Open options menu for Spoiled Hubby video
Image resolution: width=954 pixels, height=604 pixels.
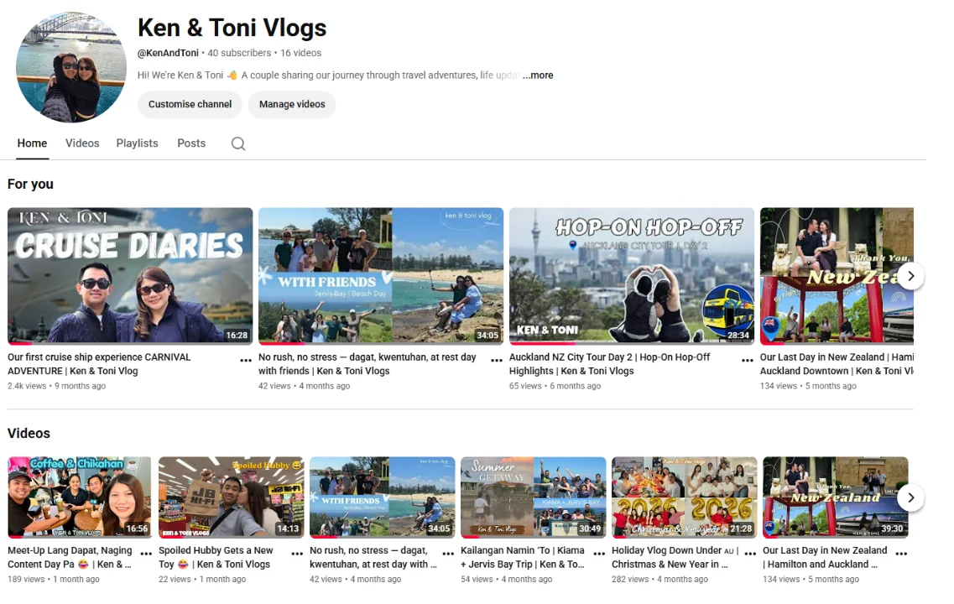click(297, 554)
